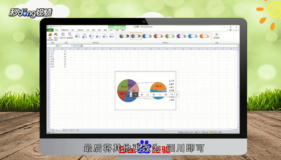Apply the orange chart style
281x160 pixels.
tap(204, 36)
